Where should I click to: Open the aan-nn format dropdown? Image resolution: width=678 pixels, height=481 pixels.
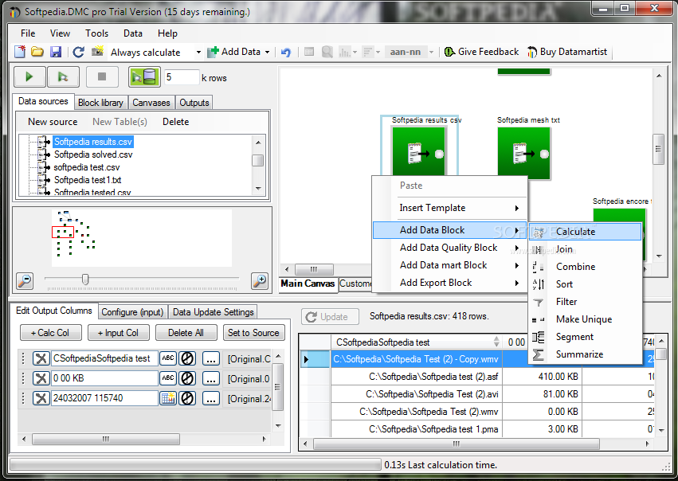pos(431,53)
